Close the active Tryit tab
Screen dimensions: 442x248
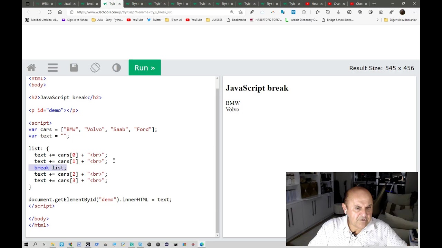coord(119,4)
